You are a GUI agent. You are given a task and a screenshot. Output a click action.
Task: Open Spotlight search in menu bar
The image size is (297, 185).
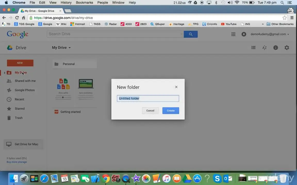click(x=282, y=3)
